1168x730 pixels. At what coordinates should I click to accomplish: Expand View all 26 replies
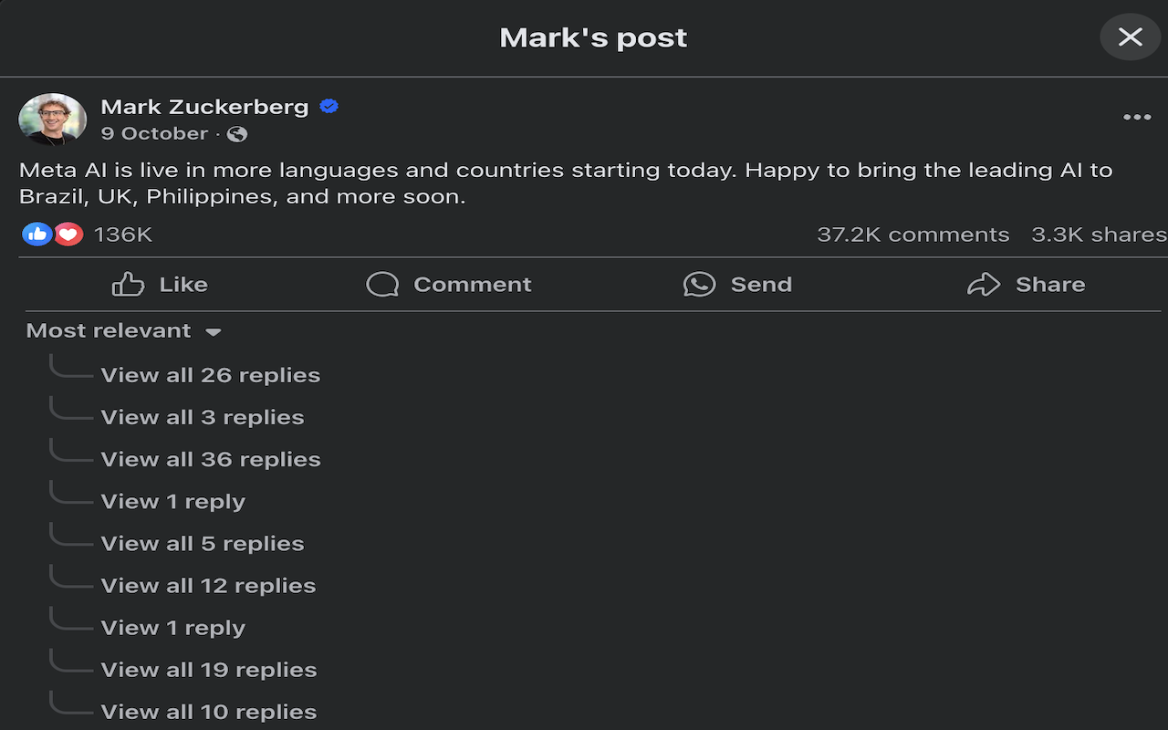pyautogui.click(x=210, y=375)
